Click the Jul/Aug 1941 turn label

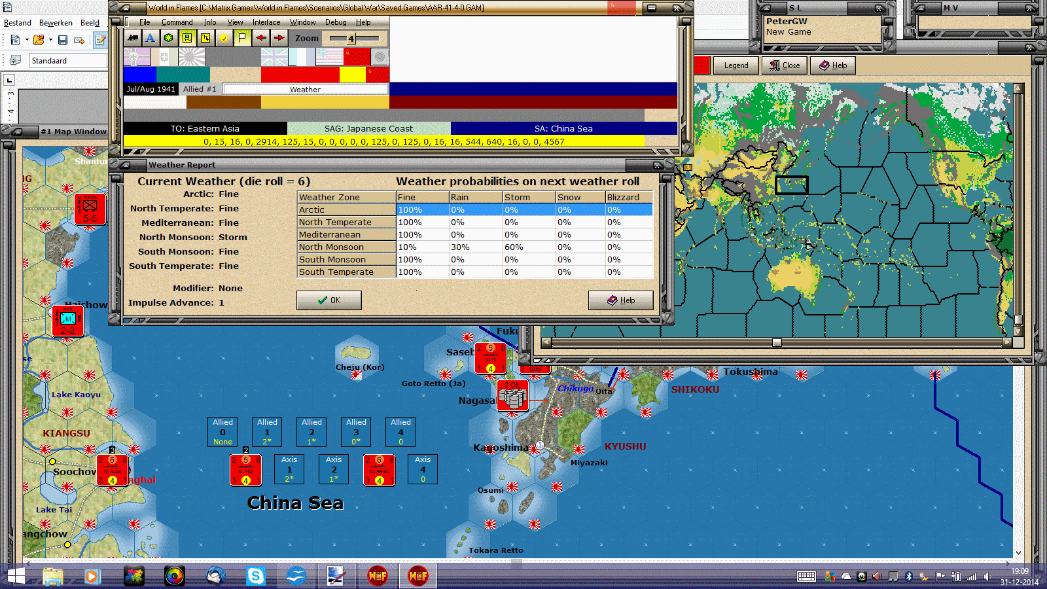[x=151, y=89]
